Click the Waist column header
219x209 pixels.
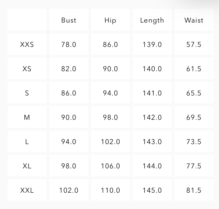pyautogui.click(x=194, y=20)
